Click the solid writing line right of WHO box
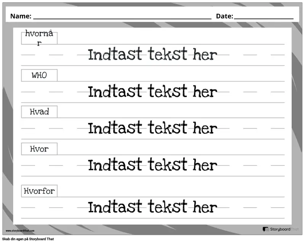This screenshot has width=305, height=243. click(172, 81)
